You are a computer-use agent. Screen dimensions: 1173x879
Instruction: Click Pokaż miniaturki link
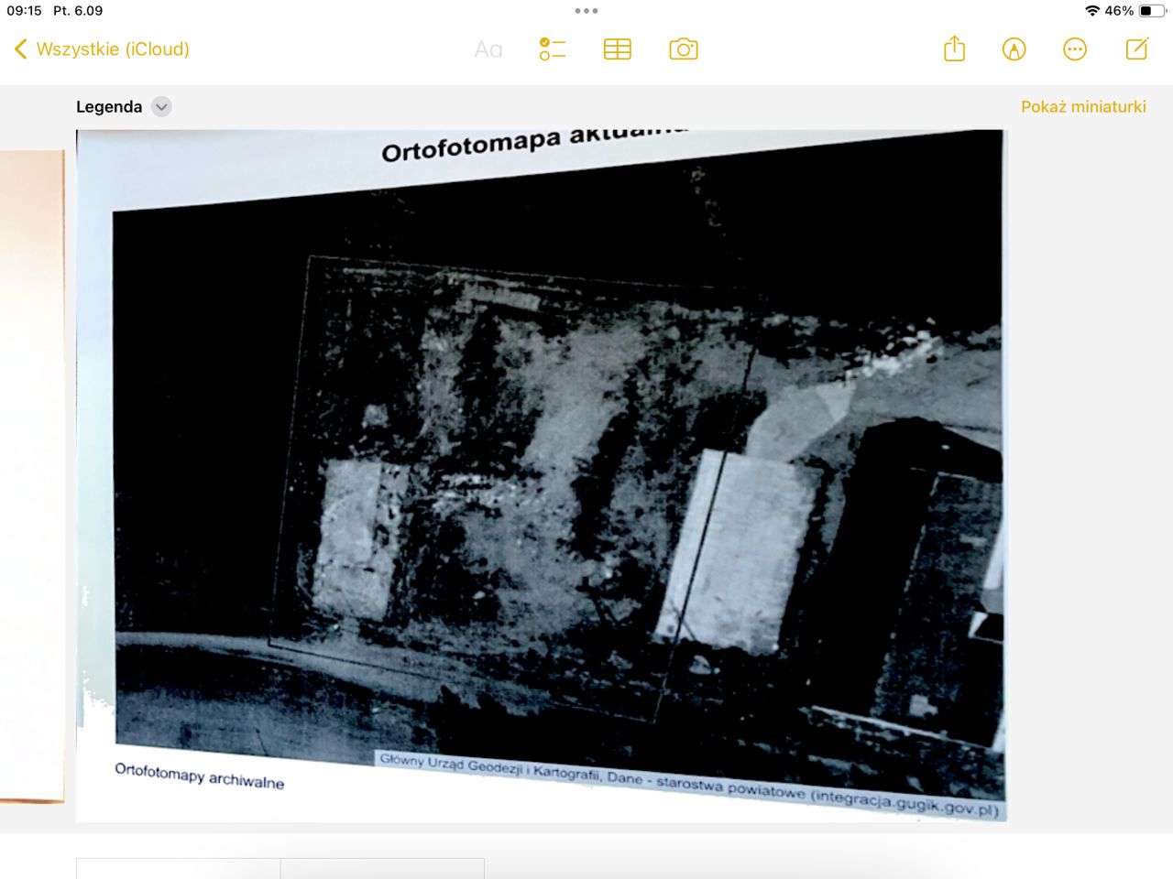[1083, 107]
